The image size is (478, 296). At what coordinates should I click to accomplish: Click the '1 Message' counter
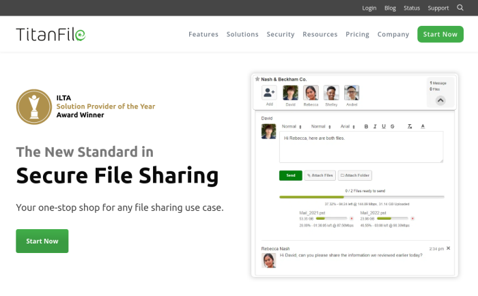tap(438, 83)
